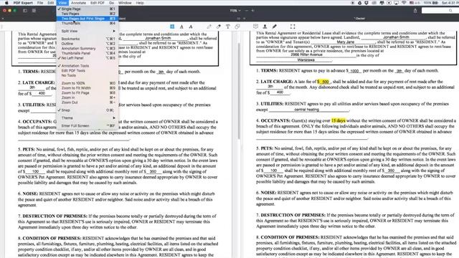Open the File menu

point(40,3)
